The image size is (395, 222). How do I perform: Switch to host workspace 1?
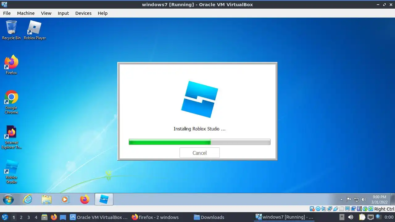(14, 217)
